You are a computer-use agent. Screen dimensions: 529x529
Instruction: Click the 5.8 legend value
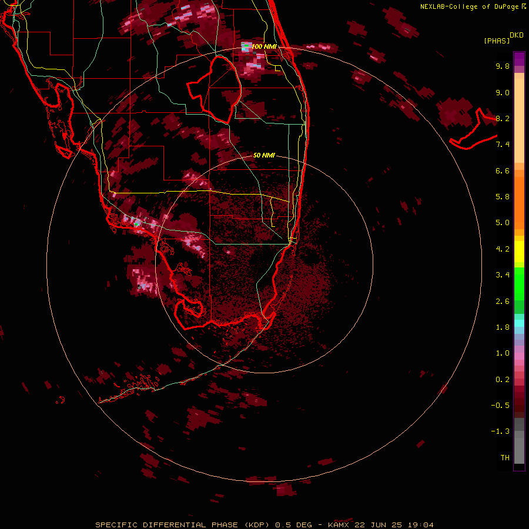point(503,197)
